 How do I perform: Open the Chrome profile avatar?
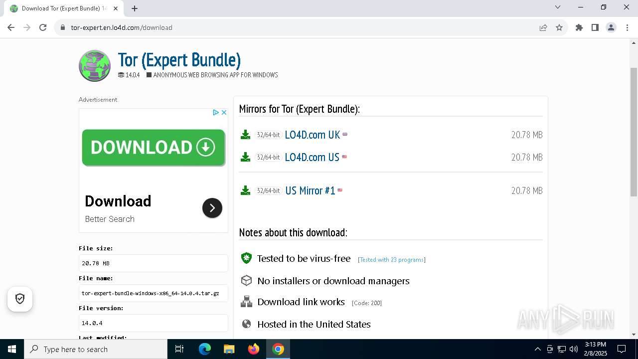click(x=611, y=27)
